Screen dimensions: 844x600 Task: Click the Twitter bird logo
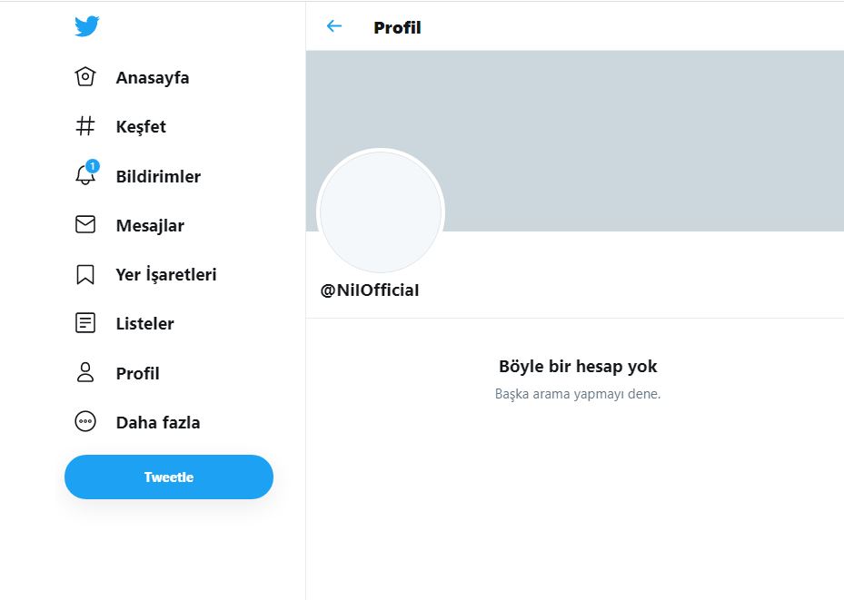[87, 27]
